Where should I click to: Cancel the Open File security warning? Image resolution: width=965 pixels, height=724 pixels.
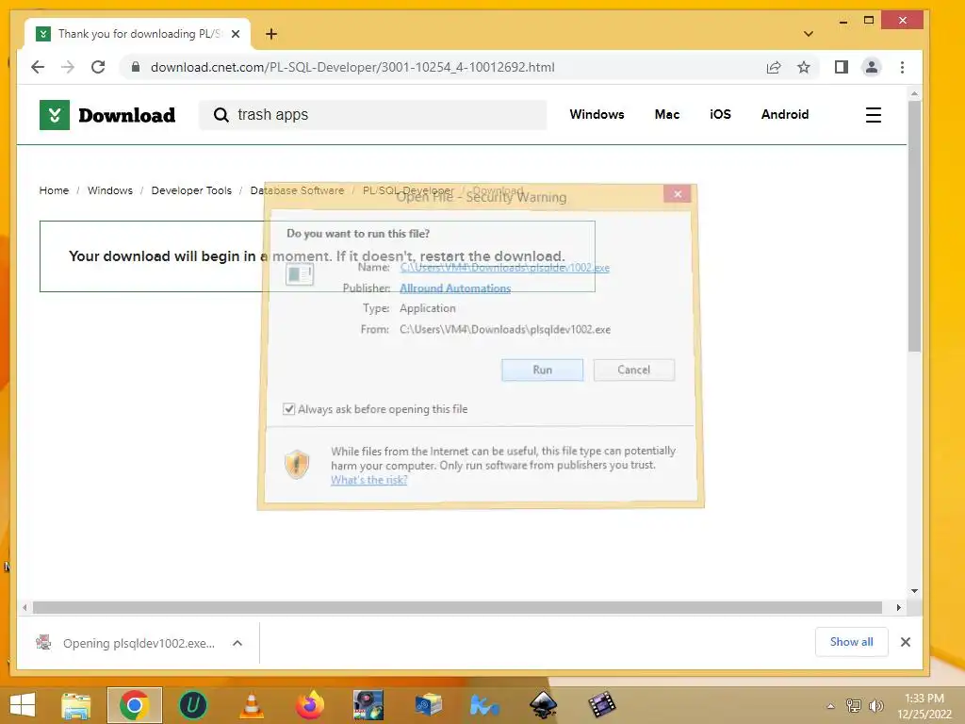pos(634,370)
